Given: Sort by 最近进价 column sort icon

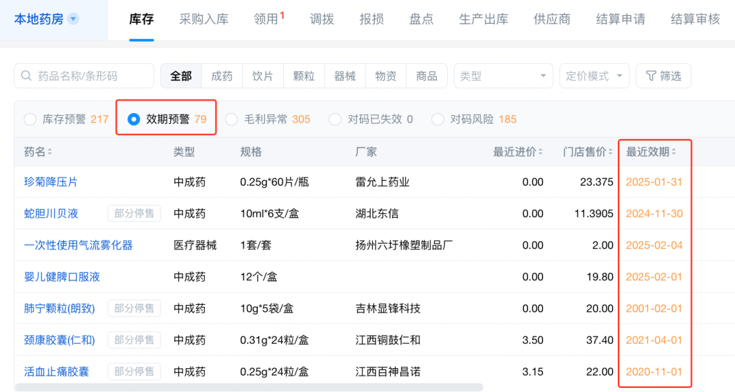Looking at the screenshot, I should click(x=541, y=152).
